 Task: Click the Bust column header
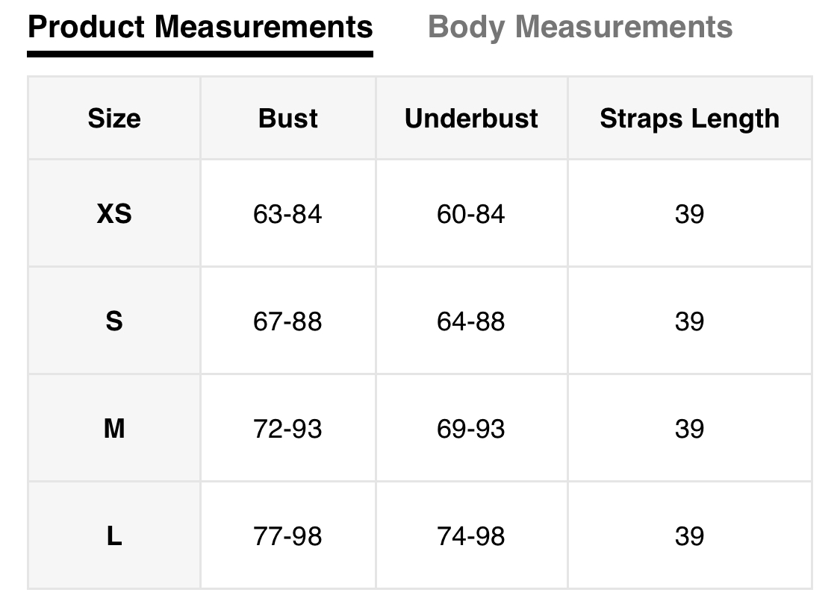(288, 119)
